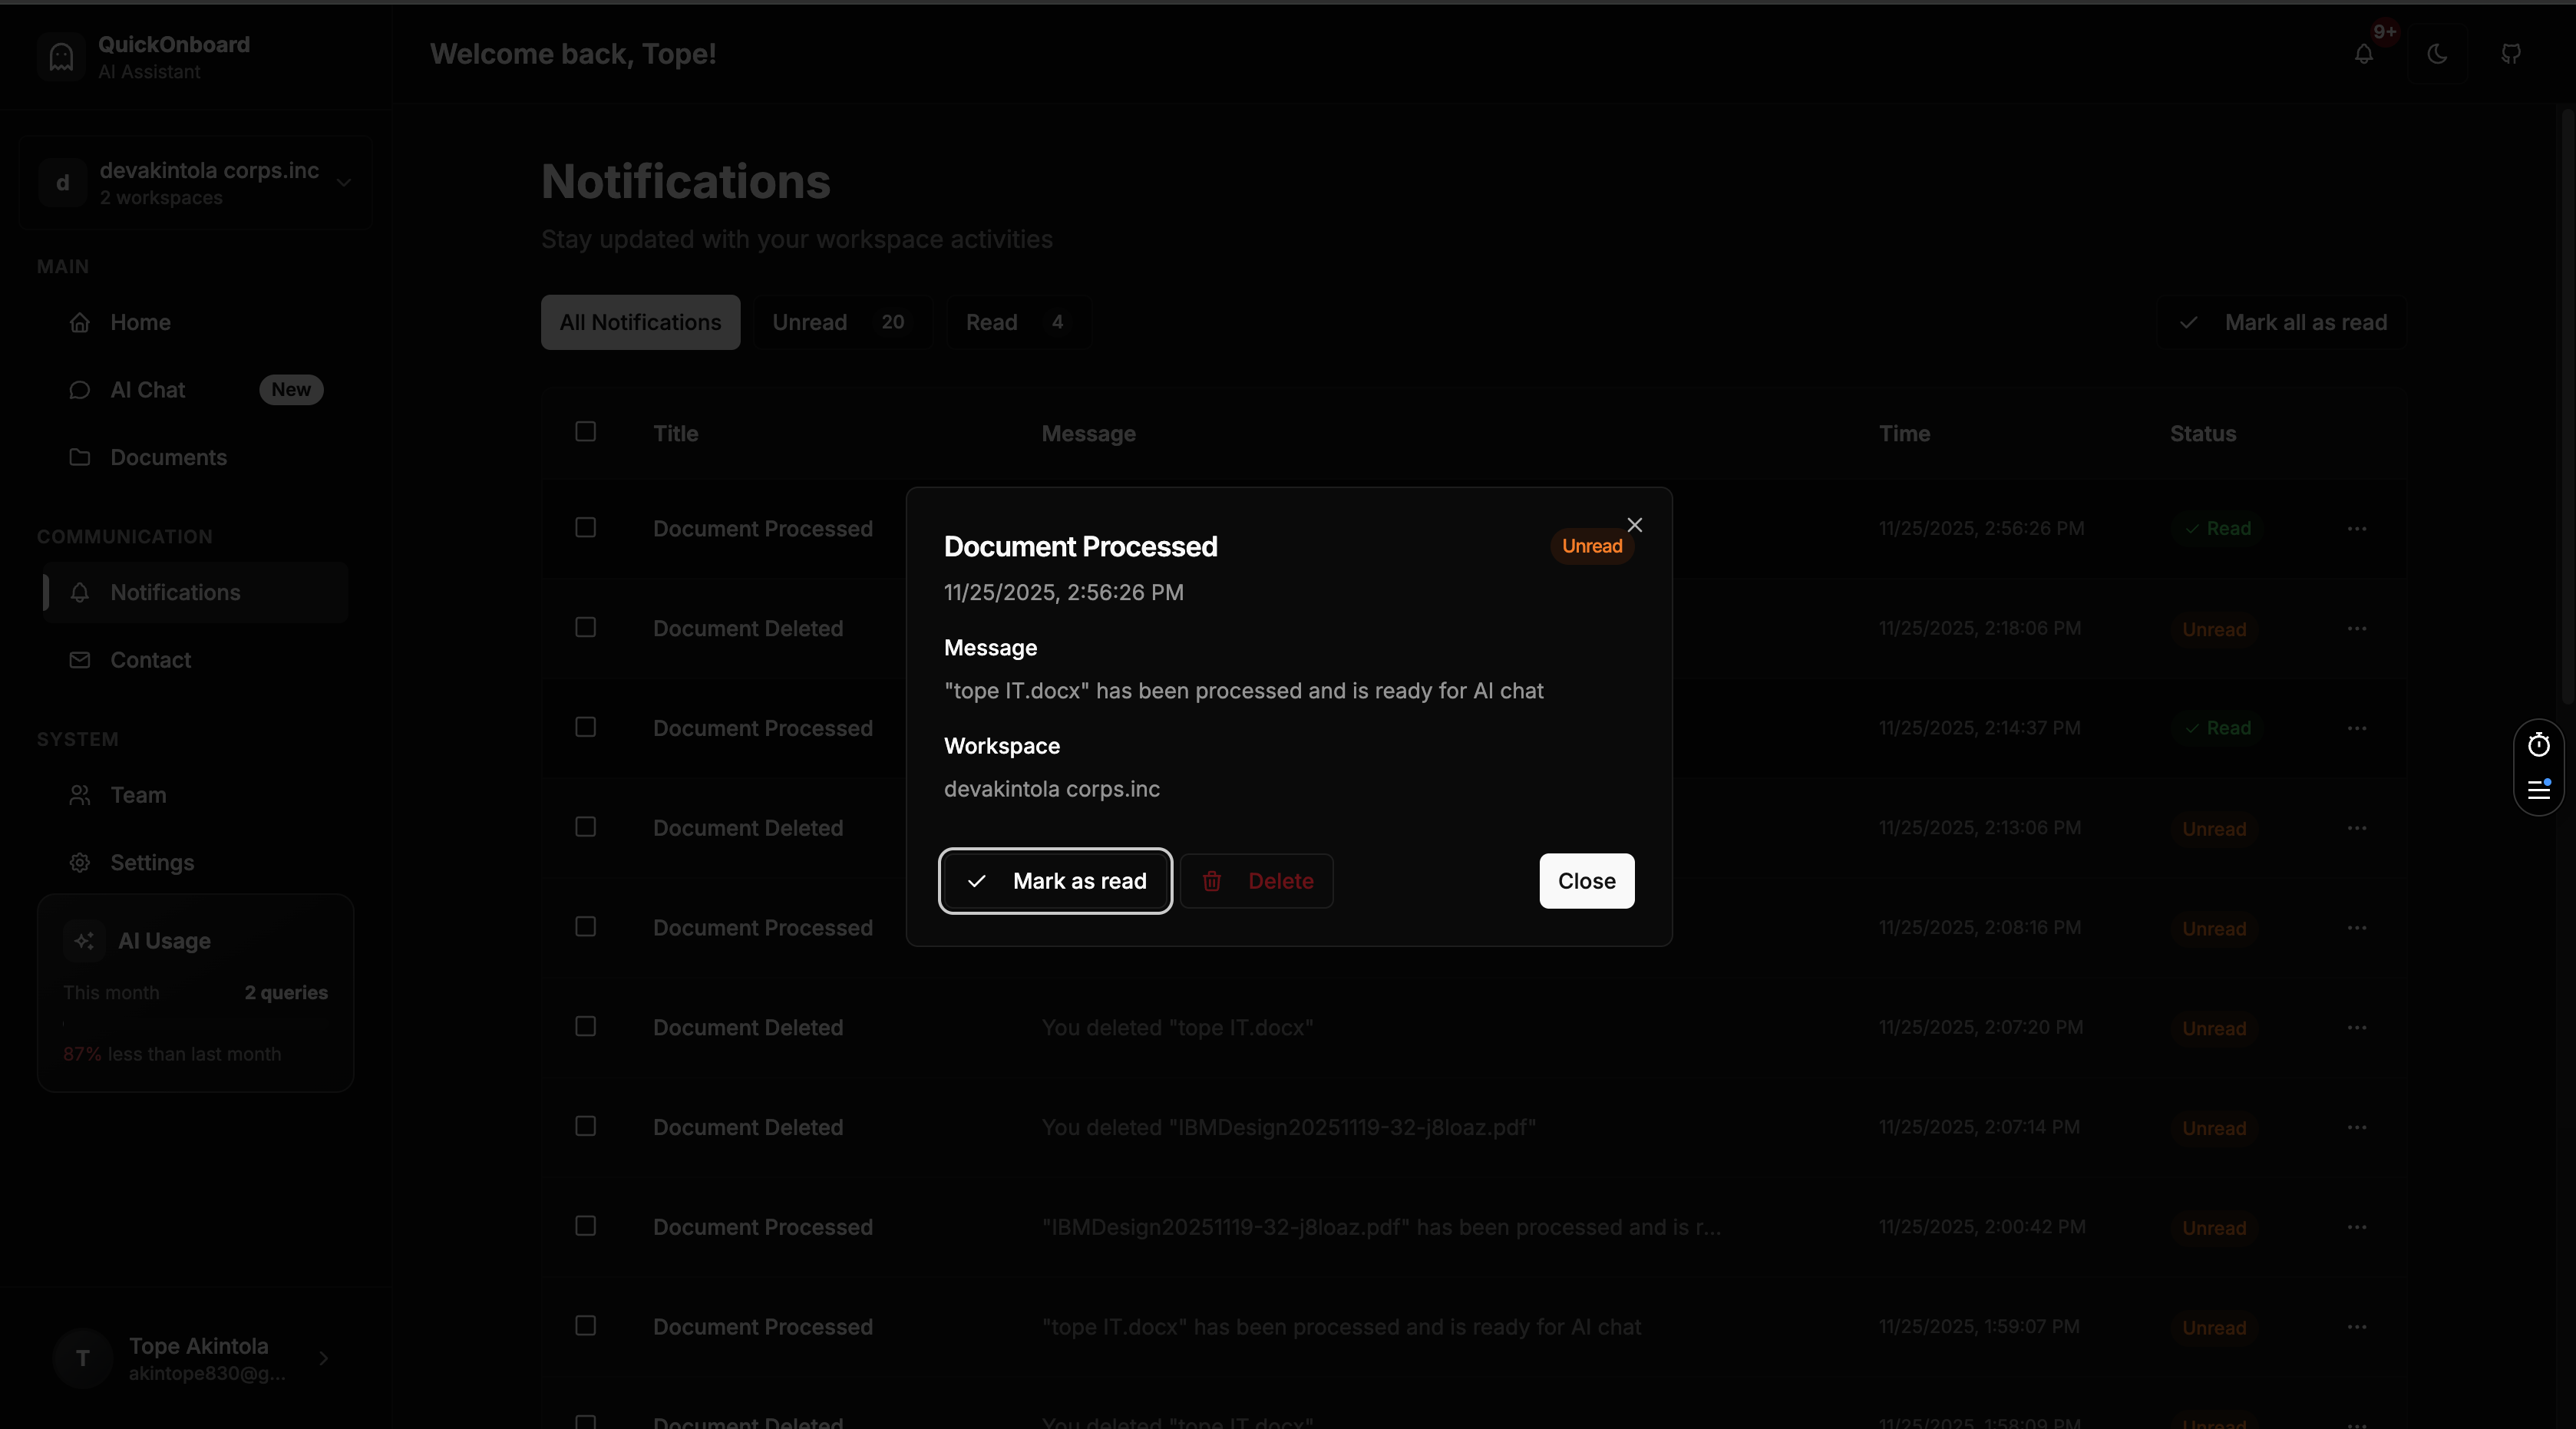The width and height of the screenshot is (2576, 1429).
Task: Expand Tope Akintola profile chevron
Action: [323, 1358]
